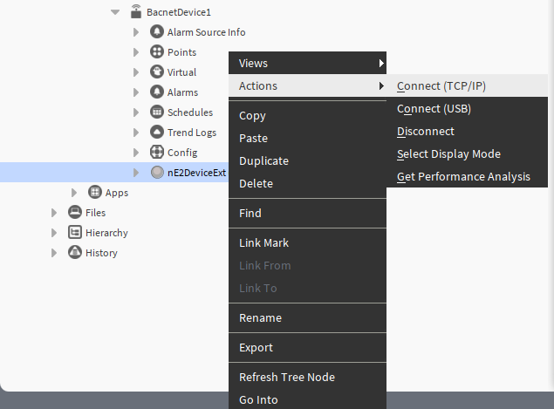Screen dimensions: 554x409
Task: Select Refresh Tree Node option
Action: 287,378
